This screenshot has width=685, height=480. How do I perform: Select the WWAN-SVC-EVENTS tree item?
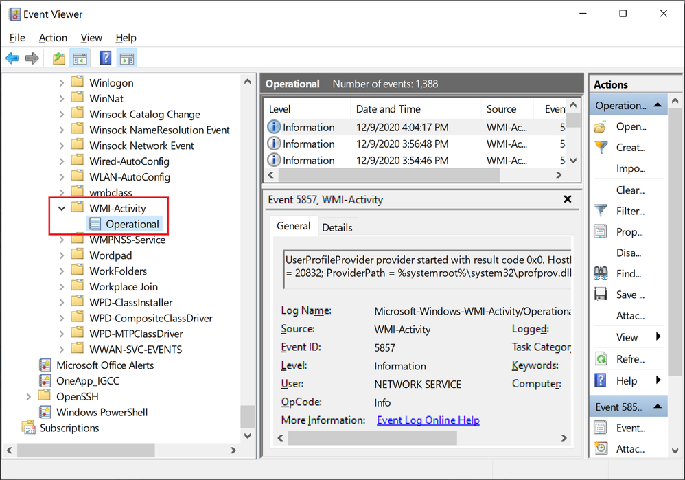(135, 350)
